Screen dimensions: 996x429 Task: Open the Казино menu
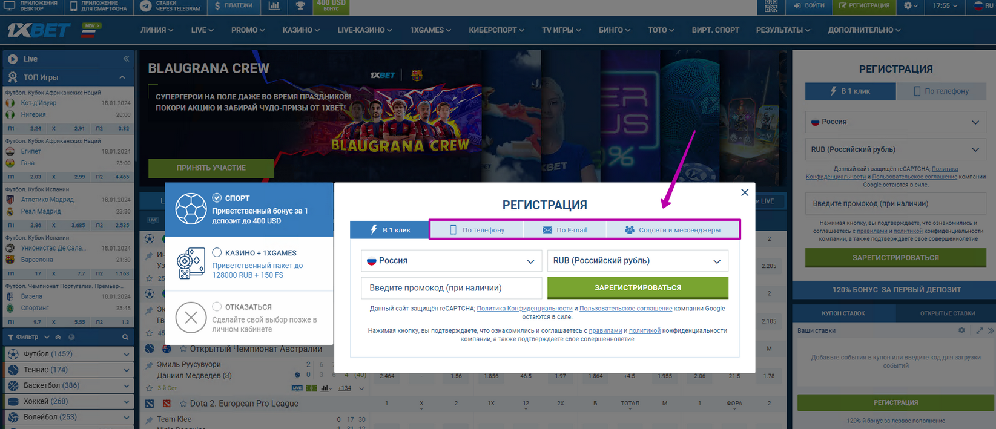click(301, 30)
